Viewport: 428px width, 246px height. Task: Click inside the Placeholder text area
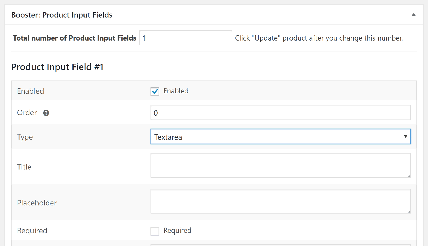pos(280,201)
